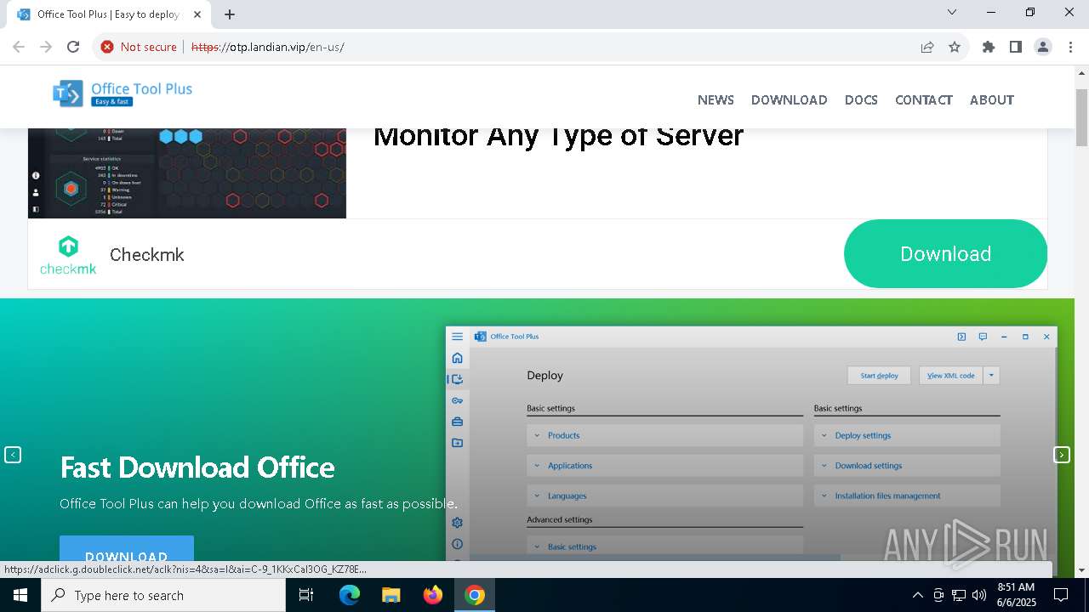Click the blue DOWNLOAD button
The image size is (1089, 612).
point(127,550)
